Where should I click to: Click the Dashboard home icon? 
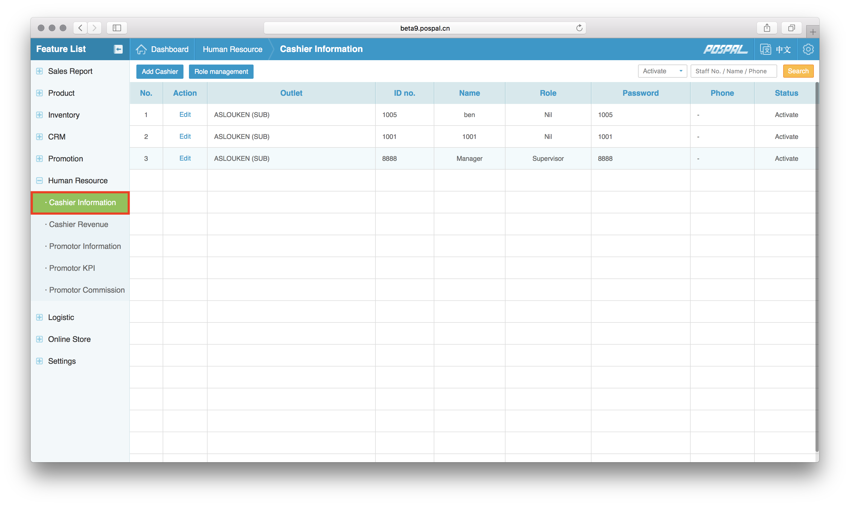141,49
